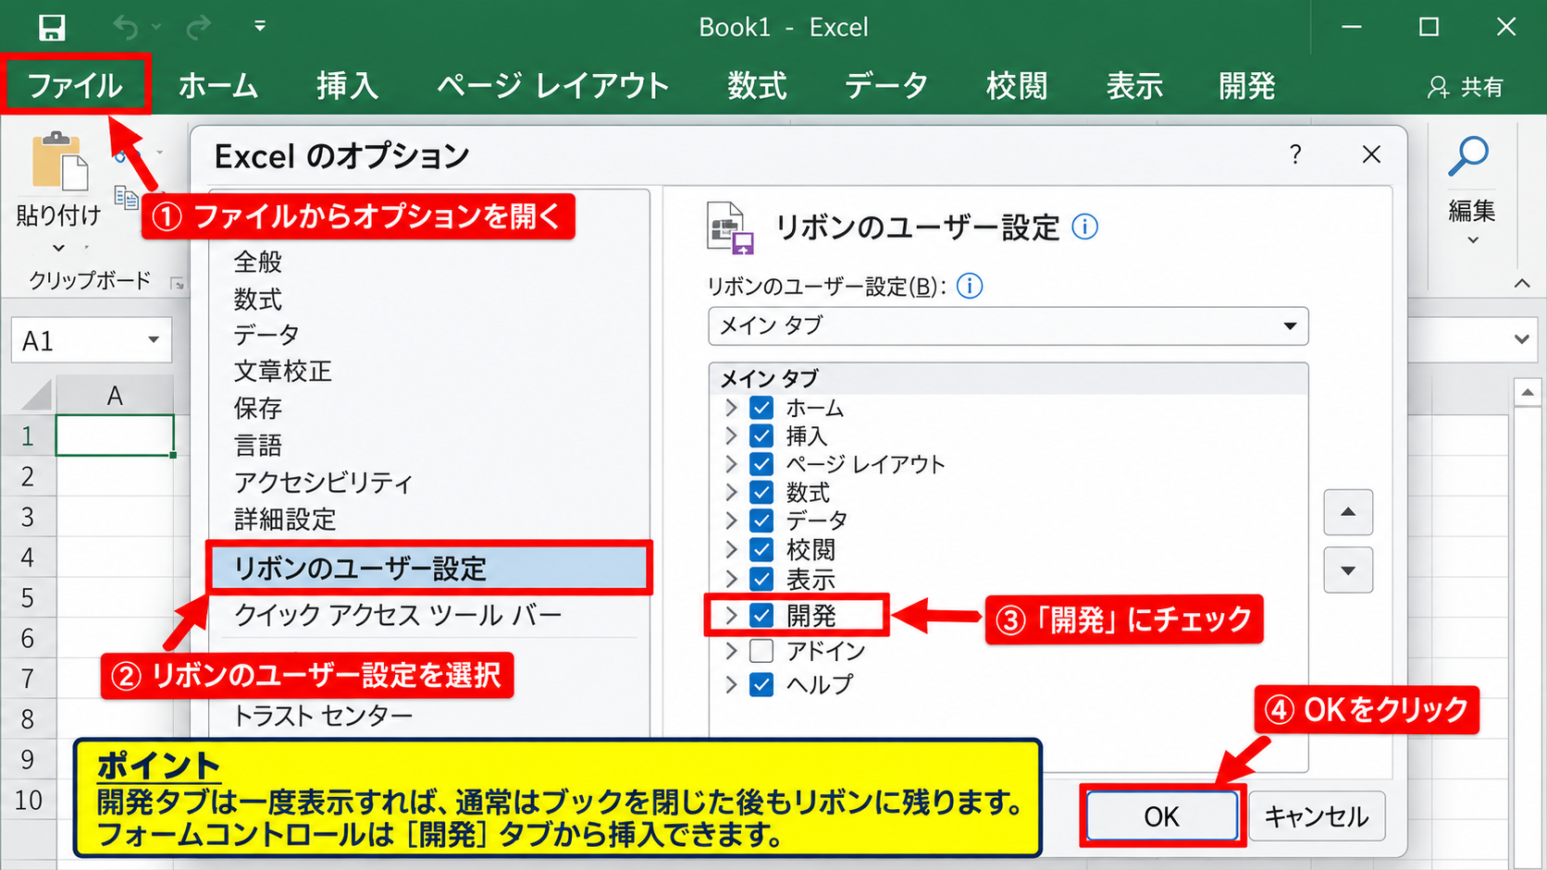Open the メイン タブ dropdown
Screen dimensions: 1547x870
(x=1009, y=326)
